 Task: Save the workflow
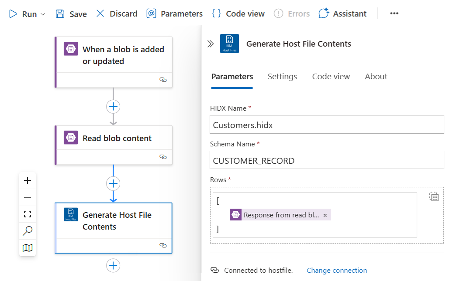coord(71,14)
